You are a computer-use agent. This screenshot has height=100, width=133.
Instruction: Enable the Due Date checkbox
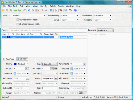(15, 74)
